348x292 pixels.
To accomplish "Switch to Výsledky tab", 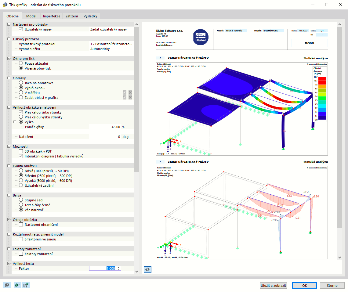I will coord(90,16).
